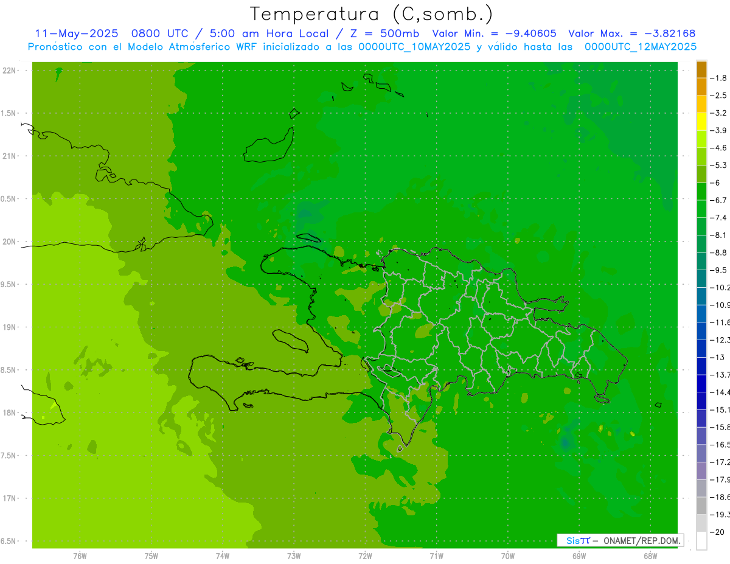Click the '-9.5' legend value
This screenshot has width=730, height=564.
point(719,270)
